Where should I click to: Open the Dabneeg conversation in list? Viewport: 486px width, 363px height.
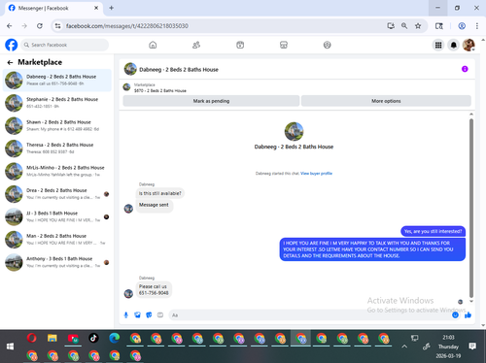pos(57,80)
